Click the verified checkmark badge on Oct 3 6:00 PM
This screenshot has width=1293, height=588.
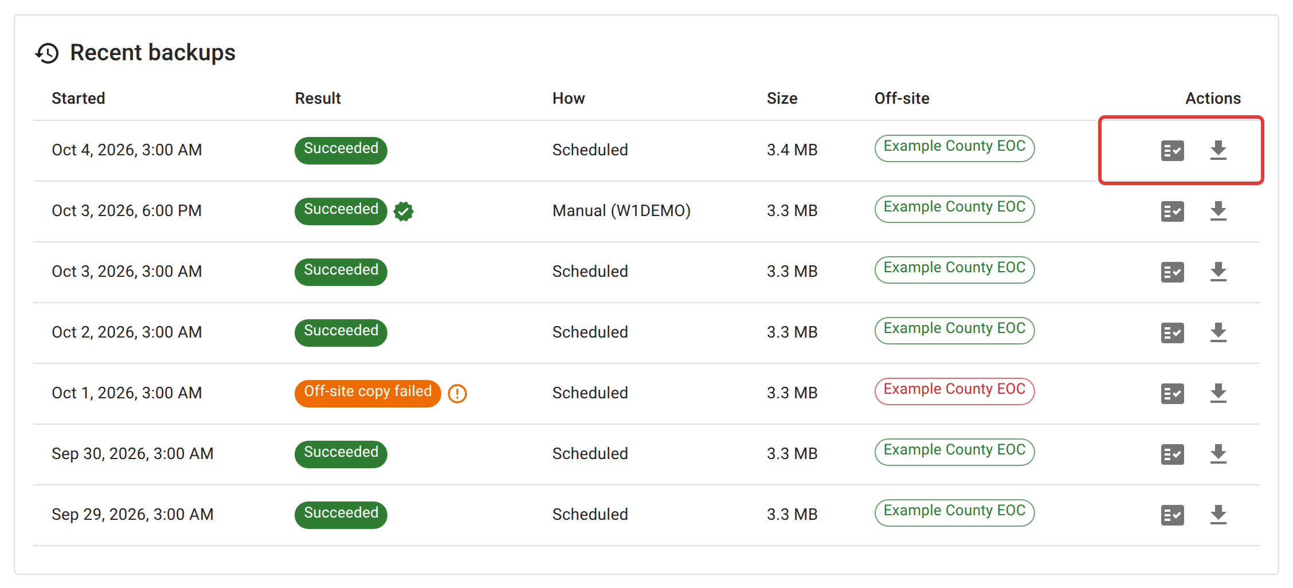pos(403,211)
